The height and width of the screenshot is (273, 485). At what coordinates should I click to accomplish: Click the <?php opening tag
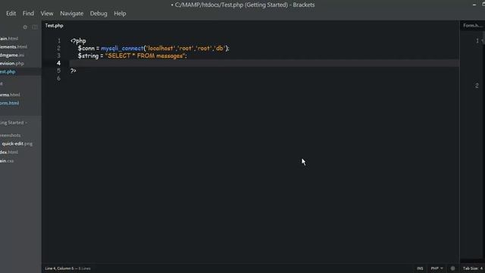tap(78, 41)
